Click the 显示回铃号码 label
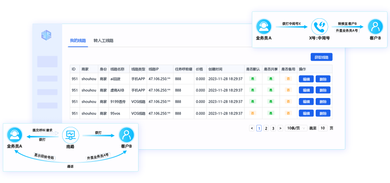 pyautogui.click(x=45, y=156)
